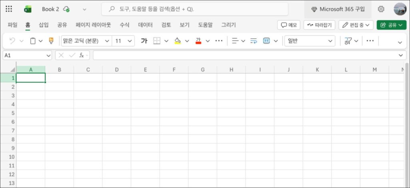Image resolution: width=410 pixels, height=188 pixels.
Task: Open the Name Box A1 dropdown
Action: 48,55
